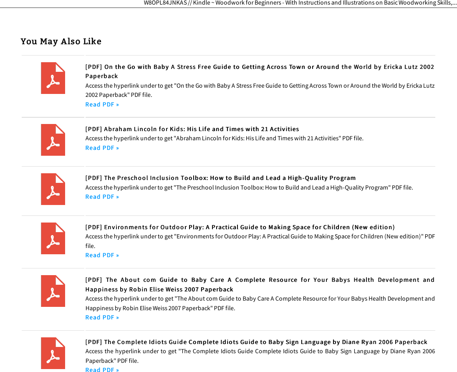The image size is (457, 372).
Task: Click description for Environments for Outdoor Play PDF file
Action: (x=260, y=241)
